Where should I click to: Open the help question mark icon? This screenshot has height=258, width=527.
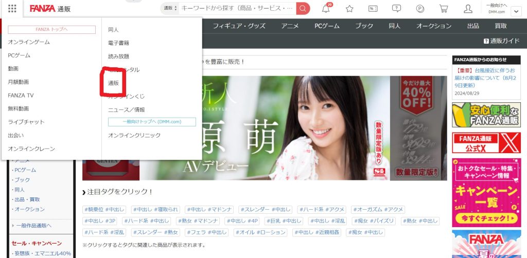(396, 9)
